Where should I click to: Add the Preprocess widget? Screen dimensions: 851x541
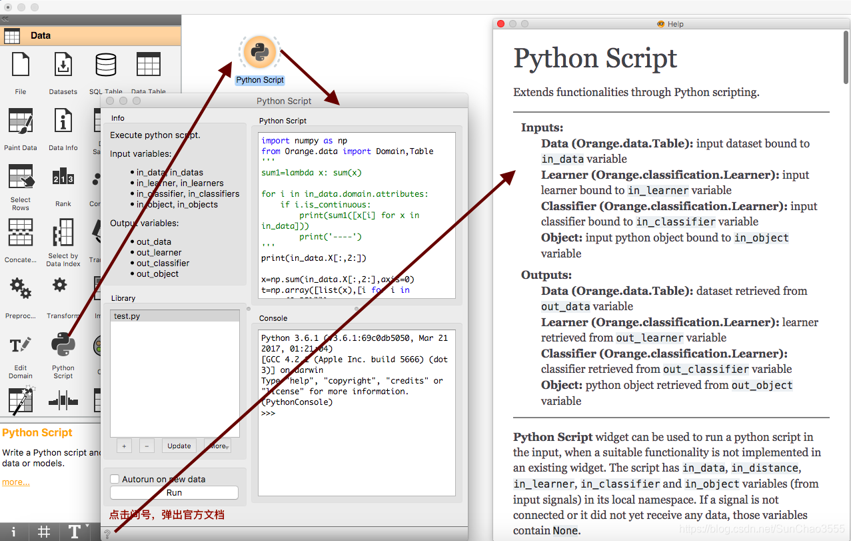[20, 288]
